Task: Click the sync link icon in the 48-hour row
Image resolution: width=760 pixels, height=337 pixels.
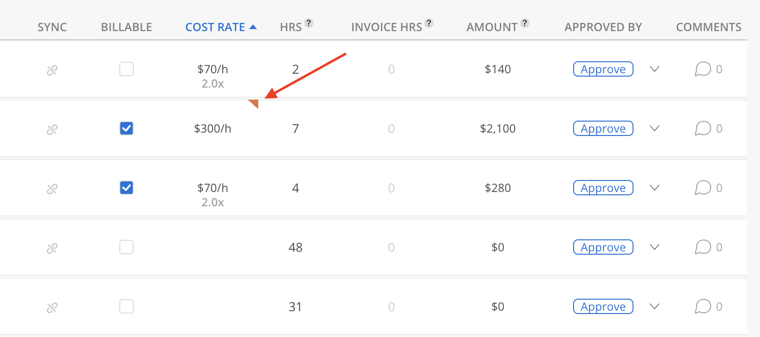Action: tap(52, 248)
